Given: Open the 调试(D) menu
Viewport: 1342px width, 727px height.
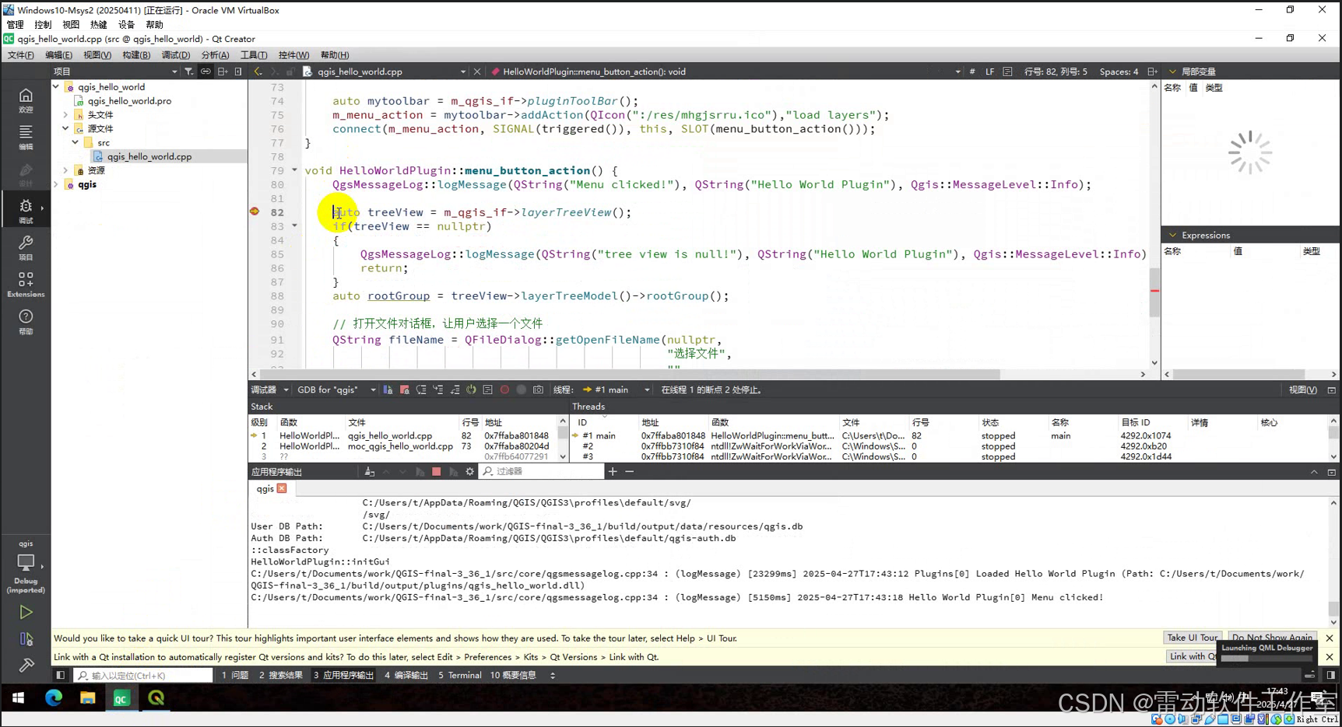Looking at the screenshot, I should coord(176,55).
